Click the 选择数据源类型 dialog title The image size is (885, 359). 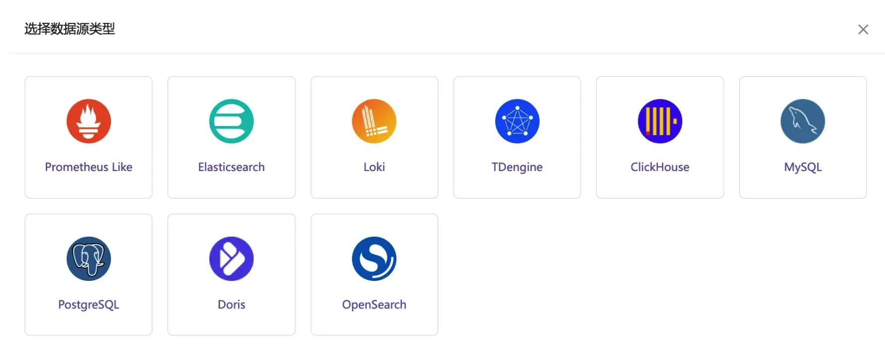pos(70,29)
